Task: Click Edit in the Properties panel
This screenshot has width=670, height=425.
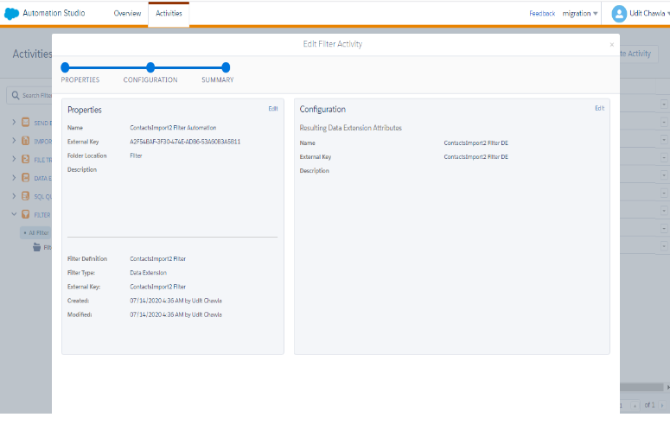Action: pos(273,109)
